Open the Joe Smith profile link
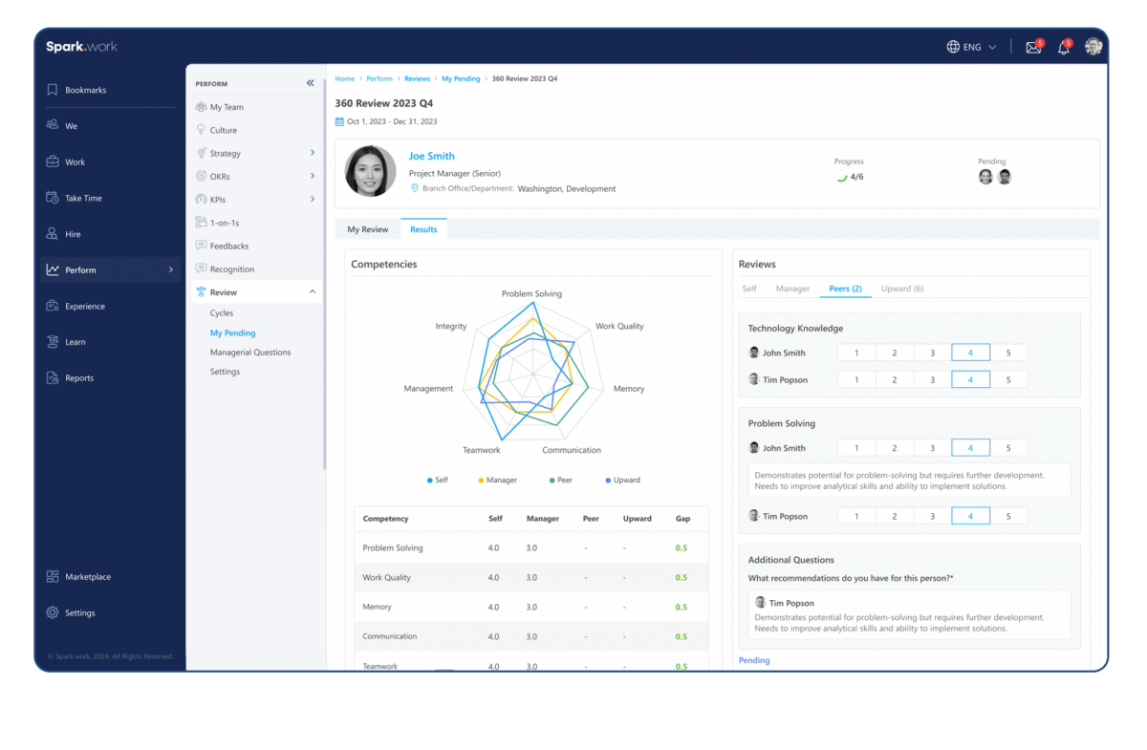The width and height of the screenshot is (1147, 750). coord(432,156)
